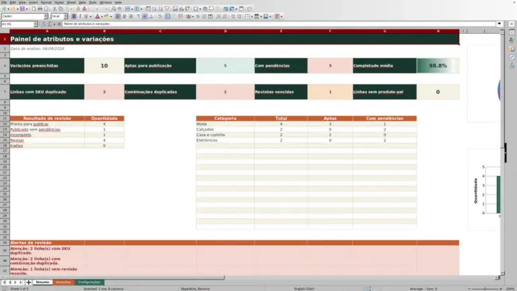The width and height of the screenshot is (517, 291).
Task: Open the font size dropdown
Action: [65, 16]
